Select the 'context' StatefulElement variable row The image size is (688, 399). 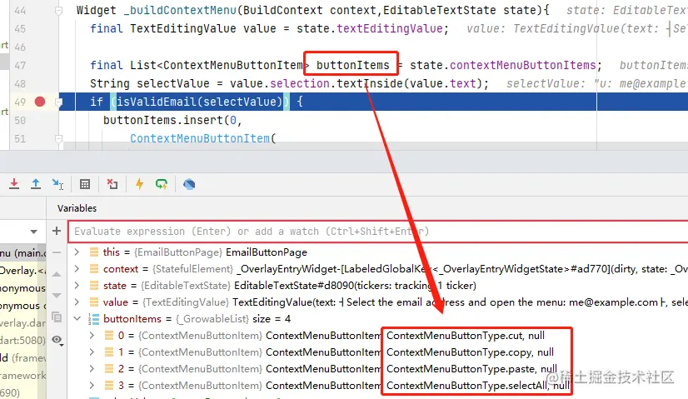378,268
